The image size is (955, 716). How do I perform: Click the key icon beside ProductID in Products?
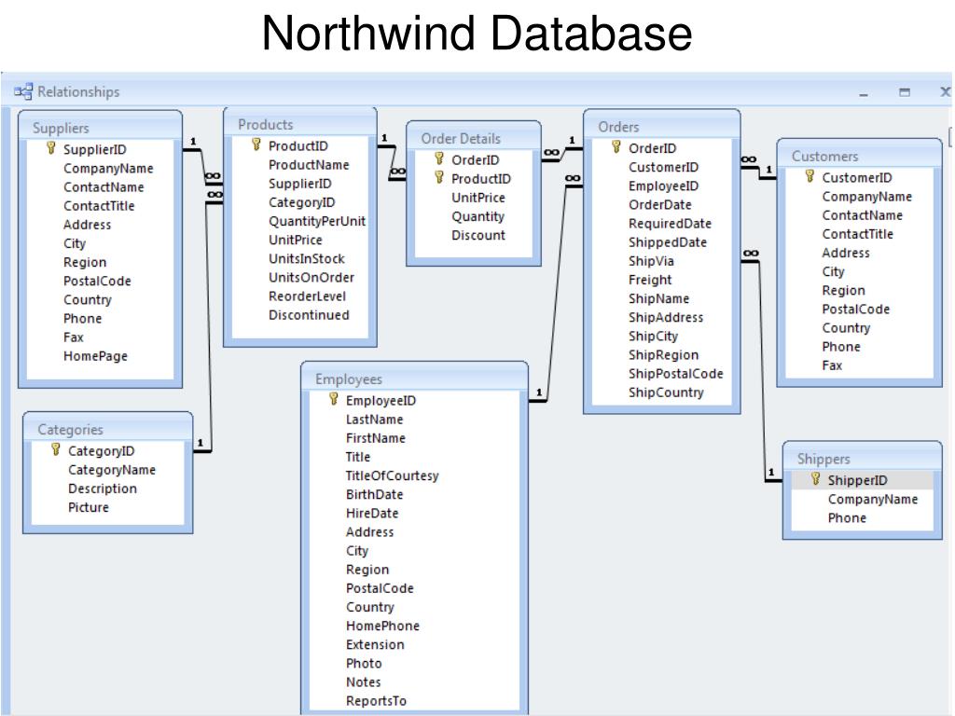click(x=256, y=145)
